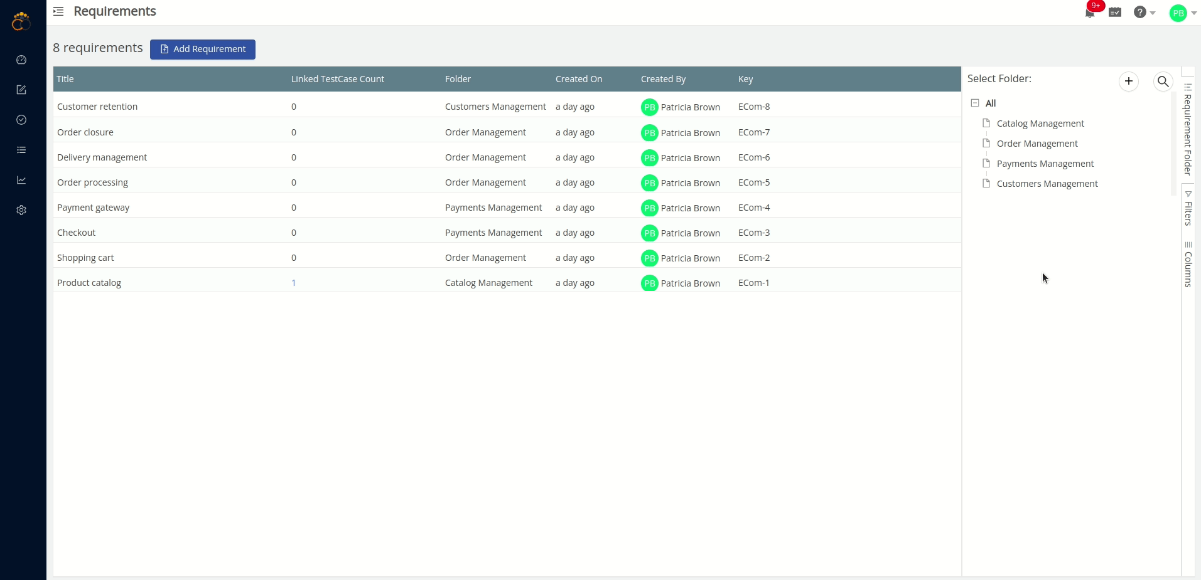Sort by Linked TestCase Count header
The height and width of the screenshot is (580, 1201).
[x=338, y=79]
